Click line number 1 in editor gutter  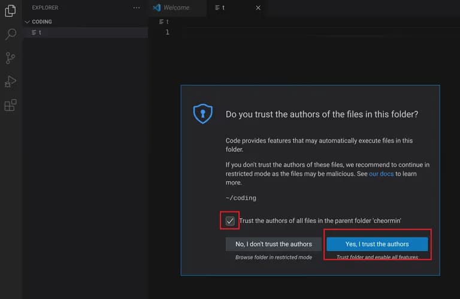click(167, 32)
